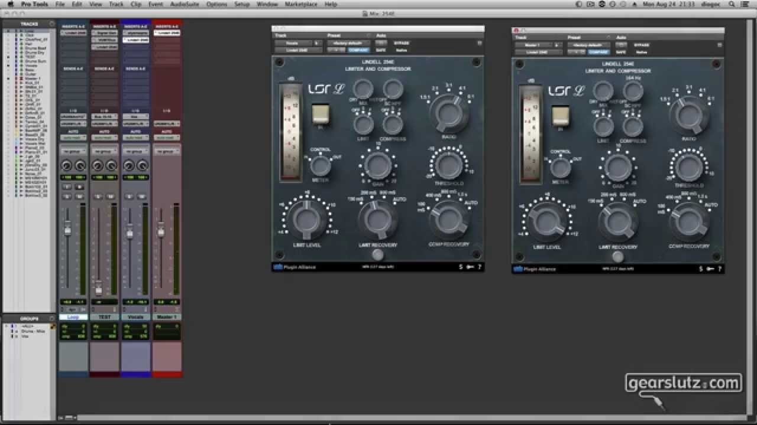Click the bottom center round button on left plugin
This screenshot has height=425, width=757.
point(377,254)
